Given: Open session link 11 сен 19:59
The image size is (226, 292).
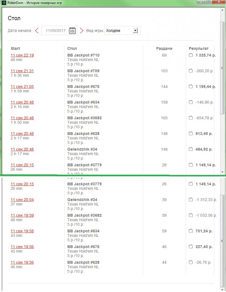Looking at the screenshot, I should point(22,215).
